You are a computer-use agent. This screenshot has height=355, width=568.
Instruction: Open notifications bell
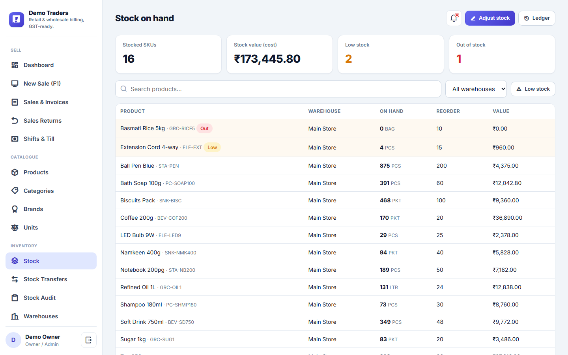[454, 18]
